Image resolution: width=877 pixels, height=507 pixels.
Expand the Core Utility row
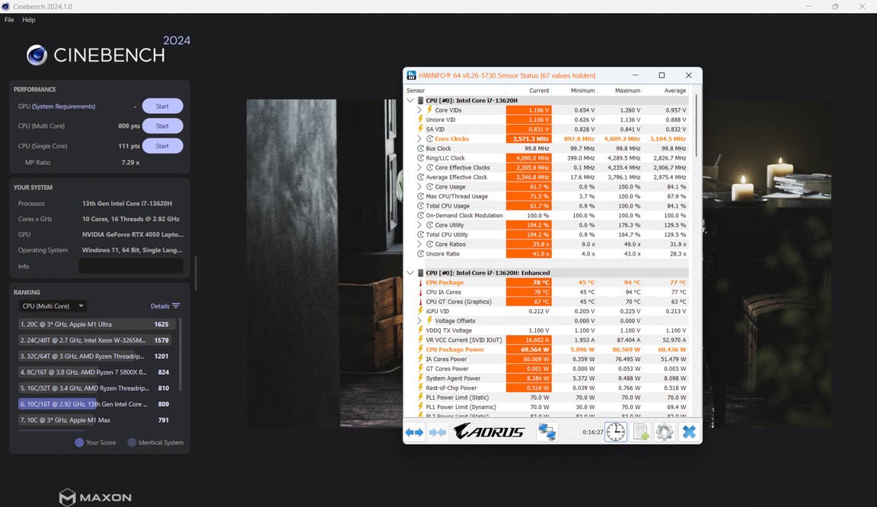(x=419, y=225)
